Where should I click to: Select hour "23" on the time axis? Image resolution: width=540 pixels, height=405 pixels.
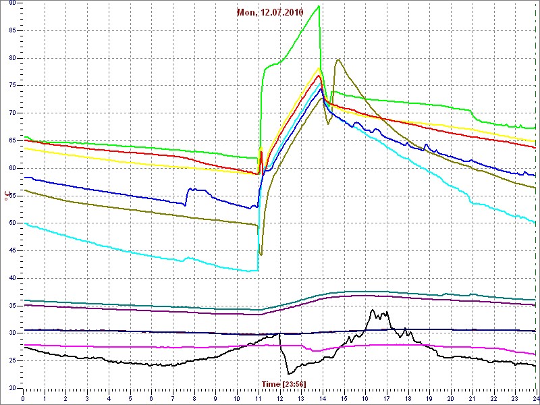pos(514,398)
